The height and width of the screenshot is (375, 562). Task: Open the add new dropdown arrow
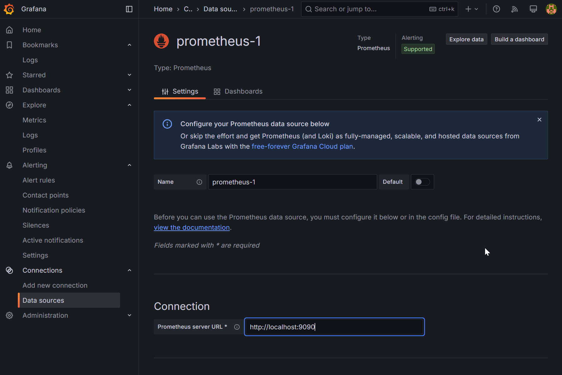[476, 9]
